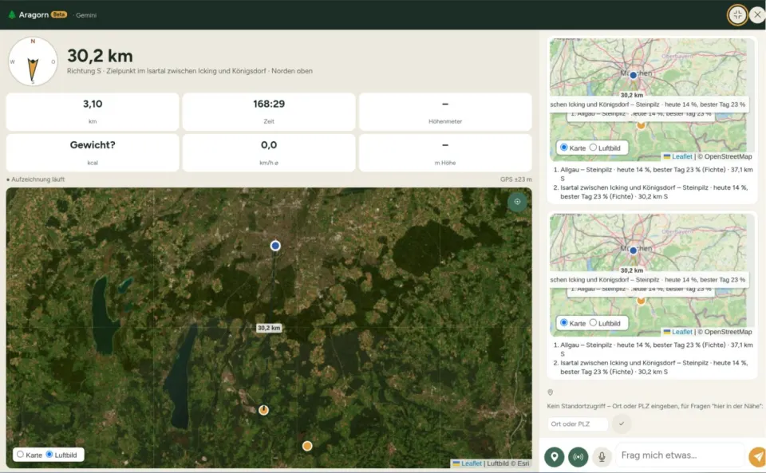Viewport: 766px width, 473px height.
Task: Select Karte in the lower chat map
Action: coord(564,323)
